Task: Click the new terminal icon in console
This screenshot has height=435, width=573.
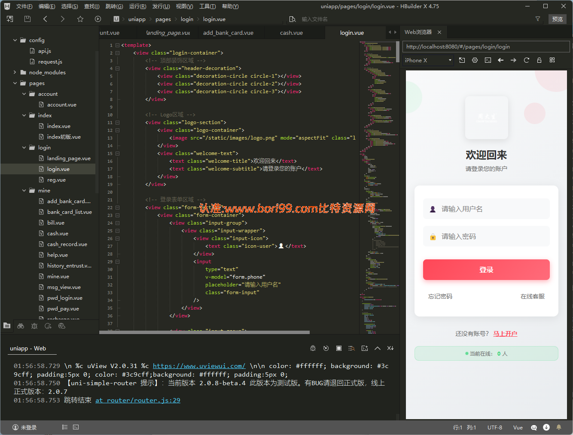Action: point(365,348)
